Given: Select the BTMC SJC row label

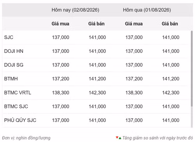Looking at the screenshot, I should [x=16, y=106].
